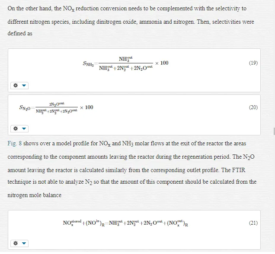Click the NOx stored term in equation 21
The width and height of the screenshot is (275, 254).
(72, 223)
